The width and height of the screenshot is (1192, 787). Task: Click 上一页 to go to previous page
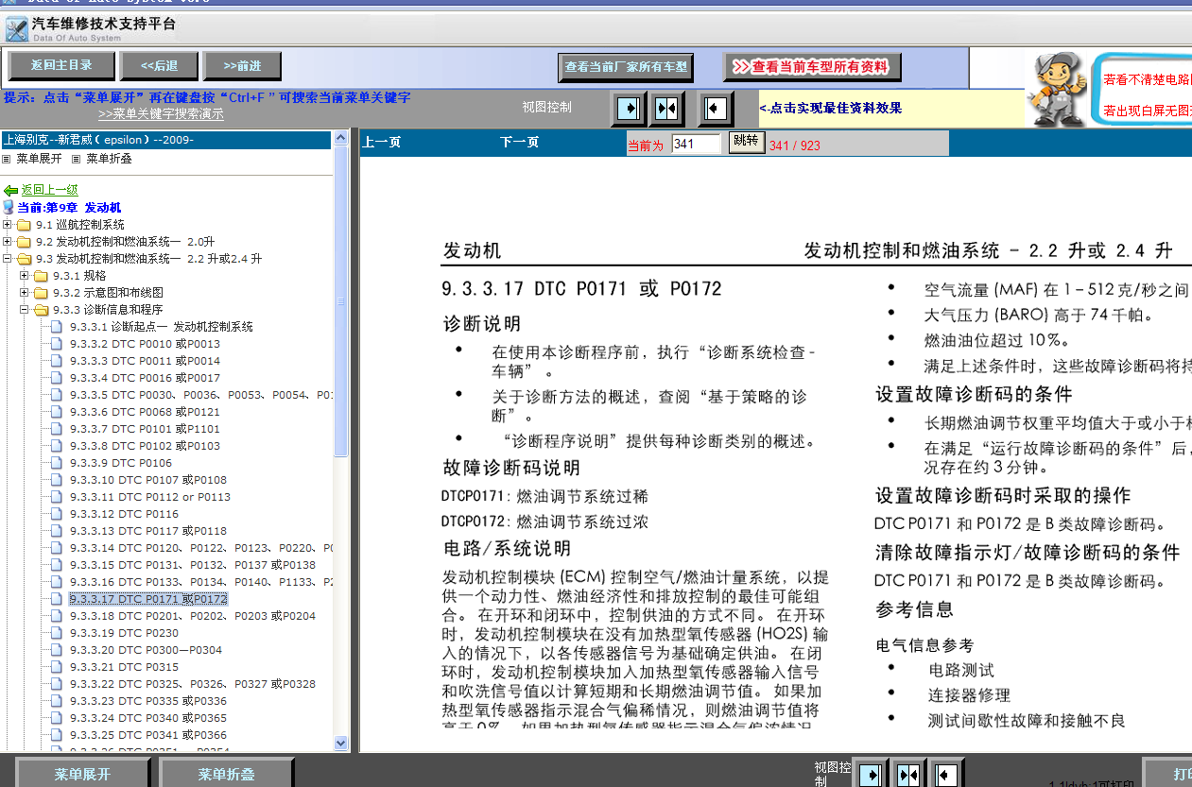[x=382, y=143]
